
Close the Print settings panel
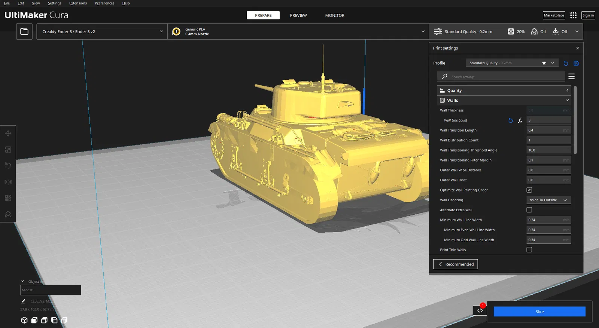[578, 48]
